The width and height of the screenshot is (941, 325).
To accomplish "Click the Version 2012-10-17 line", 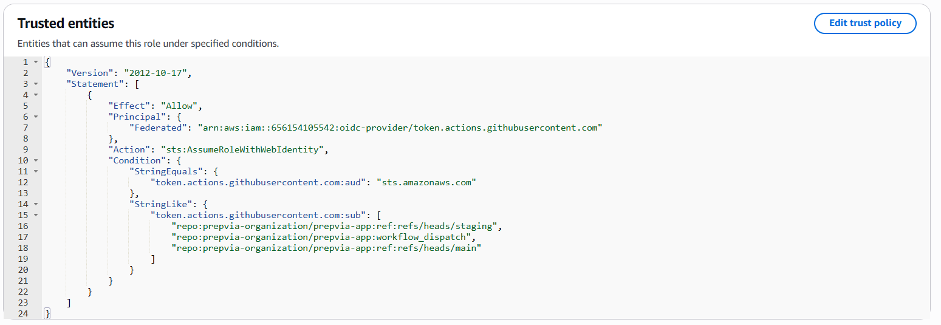I will point(129,73).
